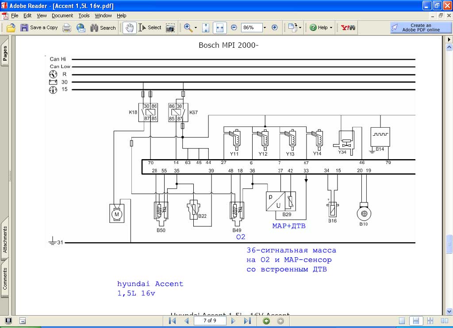Screen dimensions: 453x328
Task: Click the rotate page icon
Action: pos(293,28)
